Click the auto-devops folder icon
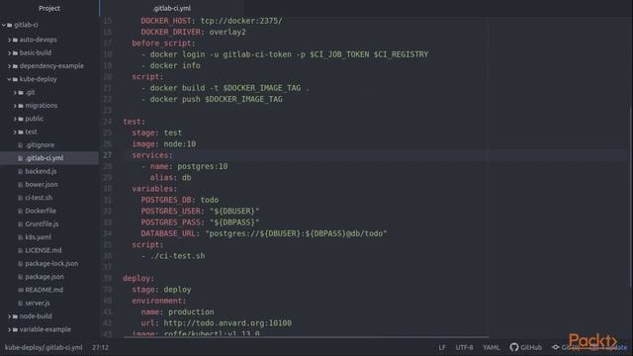Viewport: 633px width, 356px height. coord(16,40)
